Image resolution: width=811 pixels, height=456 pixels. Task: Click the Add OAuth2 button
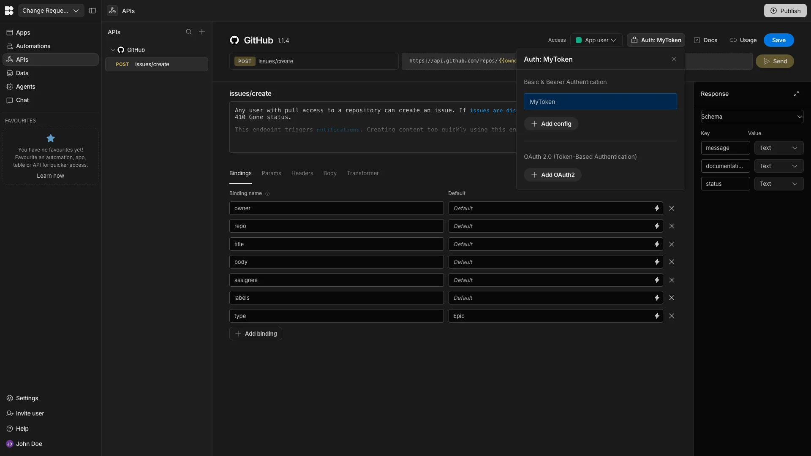point(552,175)
